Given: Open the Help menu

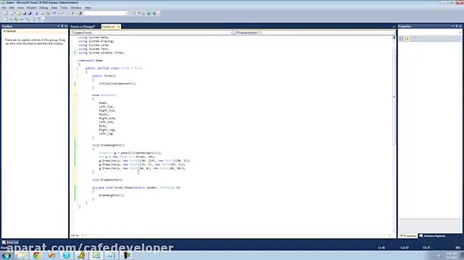Looking at the screenshot, I should (88, 8).
